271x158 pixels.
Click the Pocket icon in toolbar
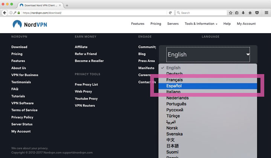click(x=257, y=13)
